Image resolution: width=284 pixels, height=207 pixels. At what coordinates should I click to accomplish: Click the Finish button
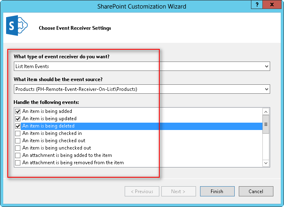point(217,192)
